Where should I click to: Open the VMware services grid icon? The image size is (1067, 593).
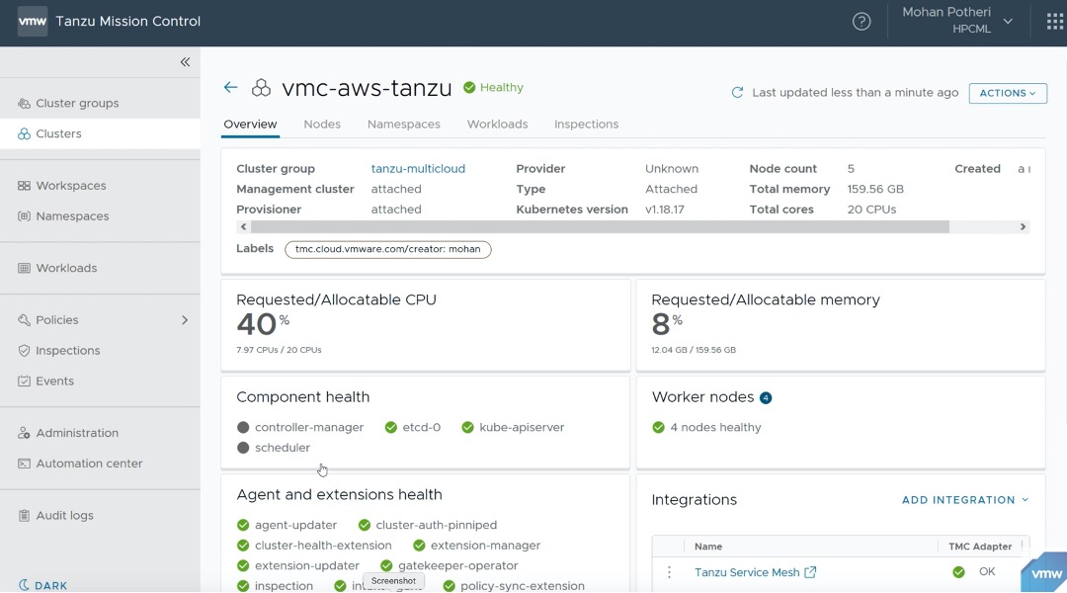click(x=1055, y=22)
